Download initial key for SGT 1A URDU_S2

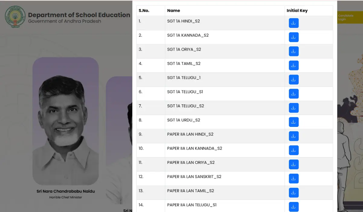tap(294, 122)
